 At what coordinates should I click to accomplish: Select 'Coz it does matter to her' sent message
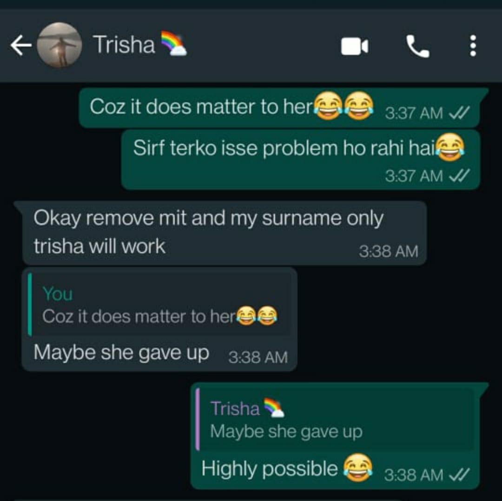coord(284,107)
